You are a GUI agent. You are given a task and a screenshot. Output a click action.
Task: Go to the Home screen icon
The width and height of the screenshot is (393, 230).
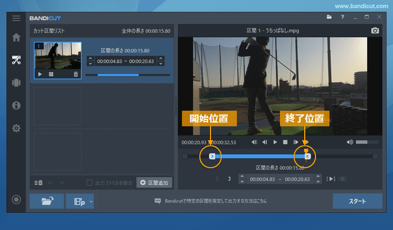16,37
